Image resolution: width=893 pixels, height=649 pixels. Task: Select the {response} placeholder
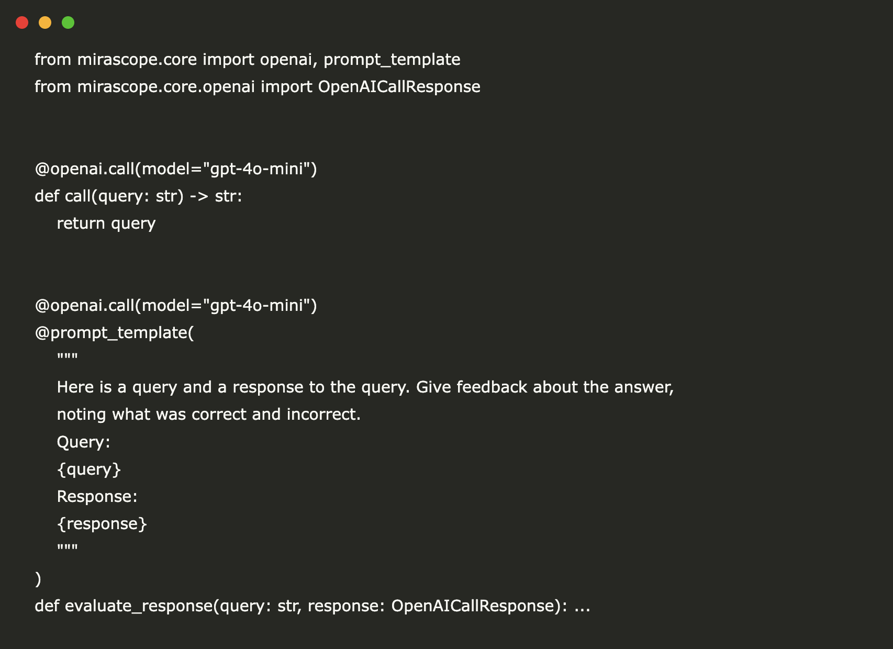point(102,524)
